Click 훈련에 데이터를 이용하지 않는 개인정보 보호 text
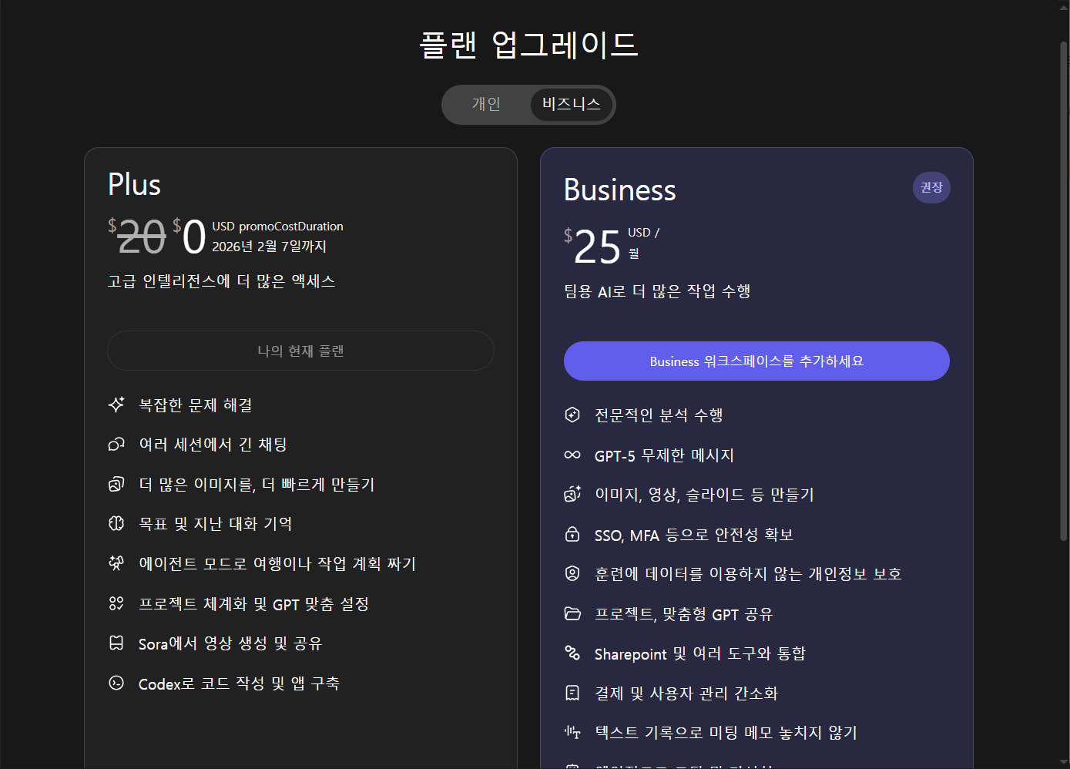This screenshot has width=1070, height=769. point(748,574)
